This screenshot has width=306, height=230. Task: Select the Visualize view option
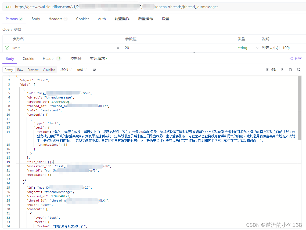[x=49, y=70]
